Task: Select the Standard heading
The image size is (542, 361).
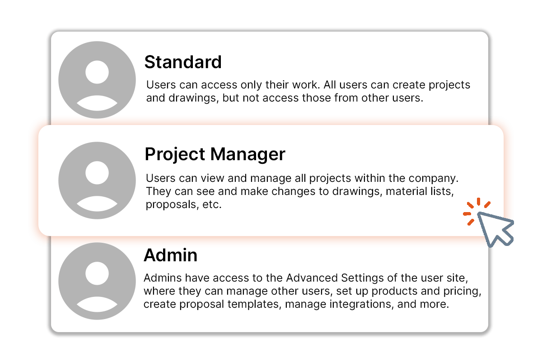Action: coord(183,62)
